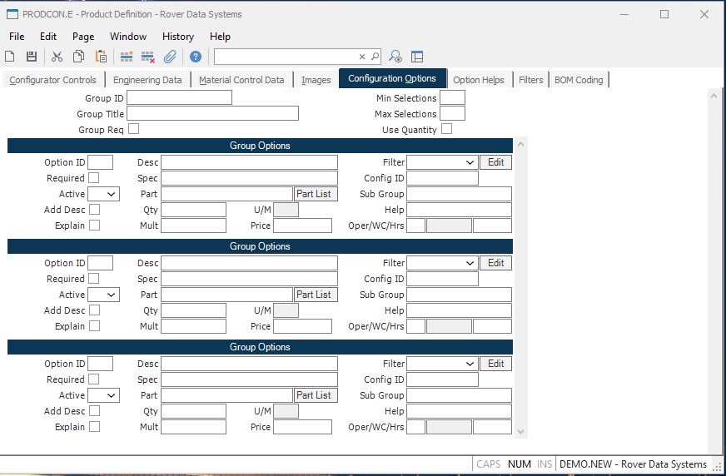Enable the Use Quantity checkbox

click(446, 129)
